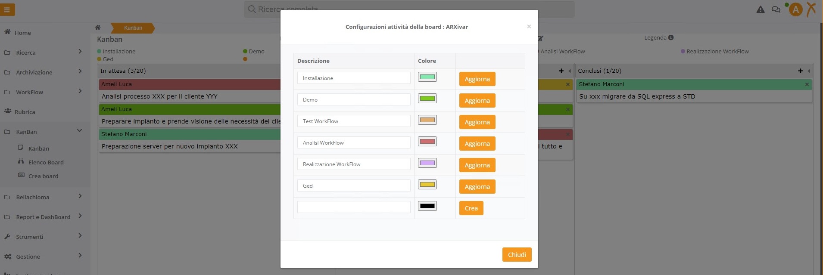Edit the Test WorkFlow description field
The image size is (823, 275).
click(x=354, y=121)
